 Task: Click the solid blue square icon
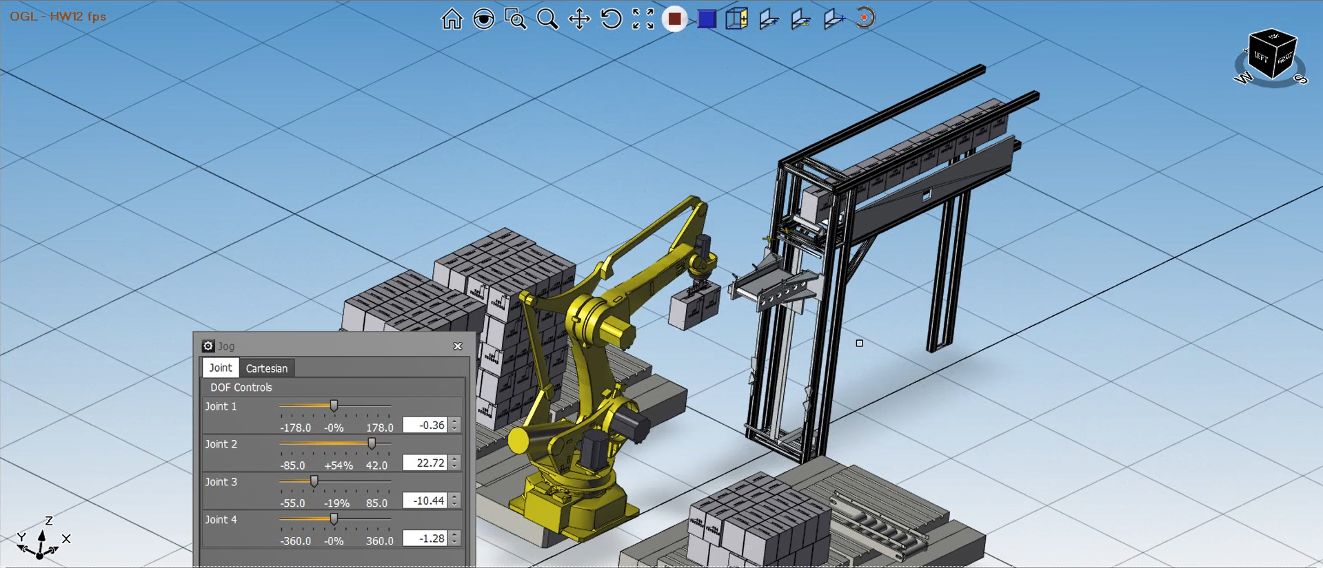[x=706, y=19]
